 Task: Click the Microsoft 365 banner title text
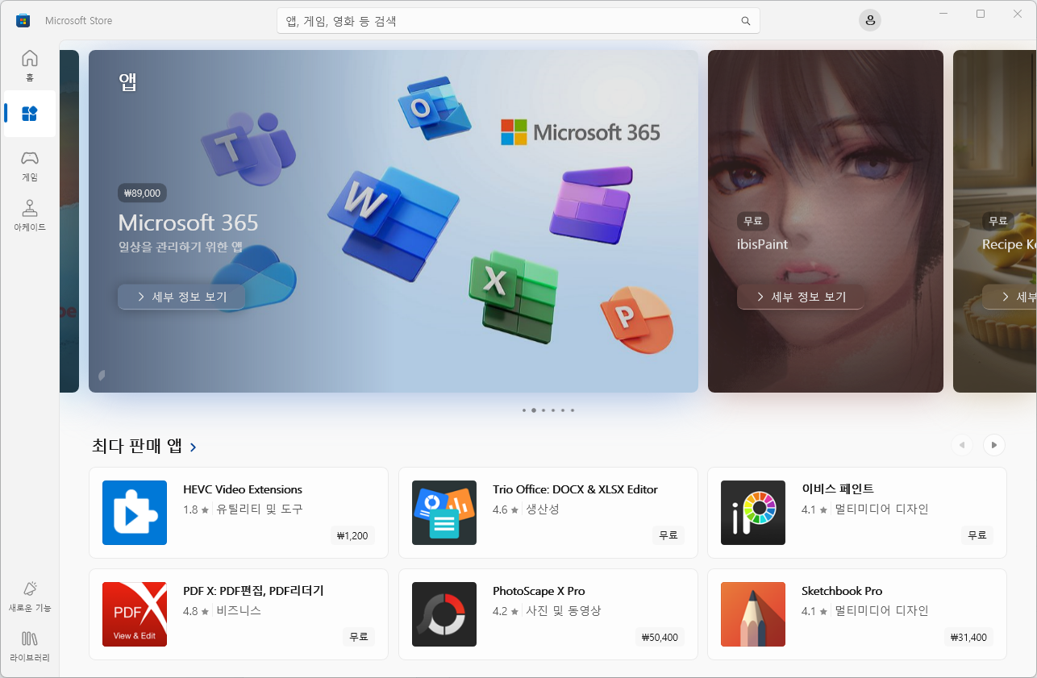click(188, 223)
